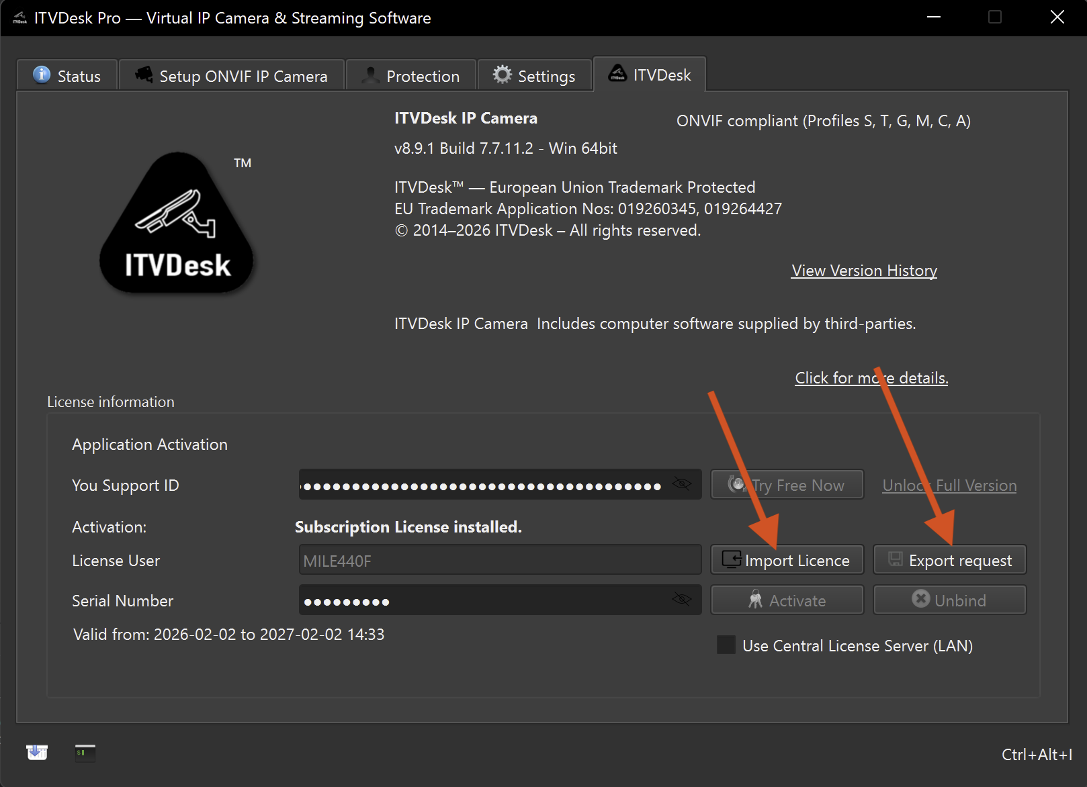The width and height of the screenshot is (1087, 787).
Task: Select the ITVDesk tab
Action: (x=650, y=75)
